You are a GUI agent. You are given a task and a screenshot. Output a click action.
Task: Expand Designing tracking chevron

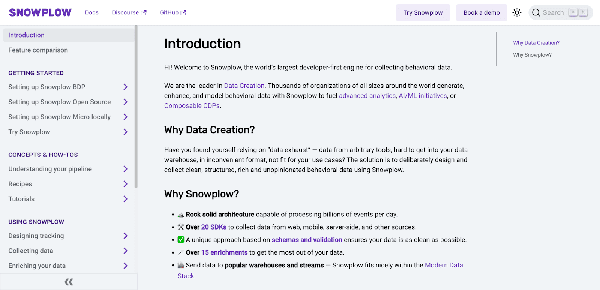[126, 236]
